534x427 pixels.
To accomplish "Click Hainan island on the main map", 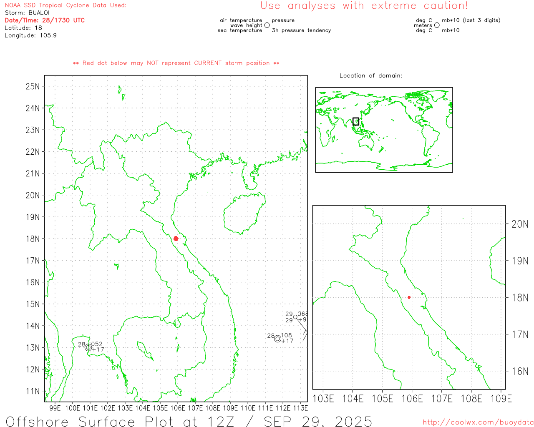I will (244, 213).
